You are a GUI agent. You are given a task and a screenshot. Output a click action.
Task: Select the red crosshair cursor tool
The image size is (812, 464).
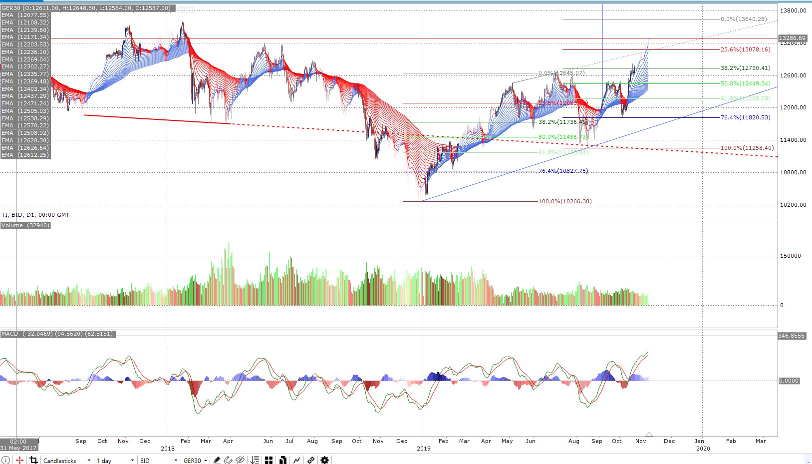pyautogui.click(x=19, y=460)
